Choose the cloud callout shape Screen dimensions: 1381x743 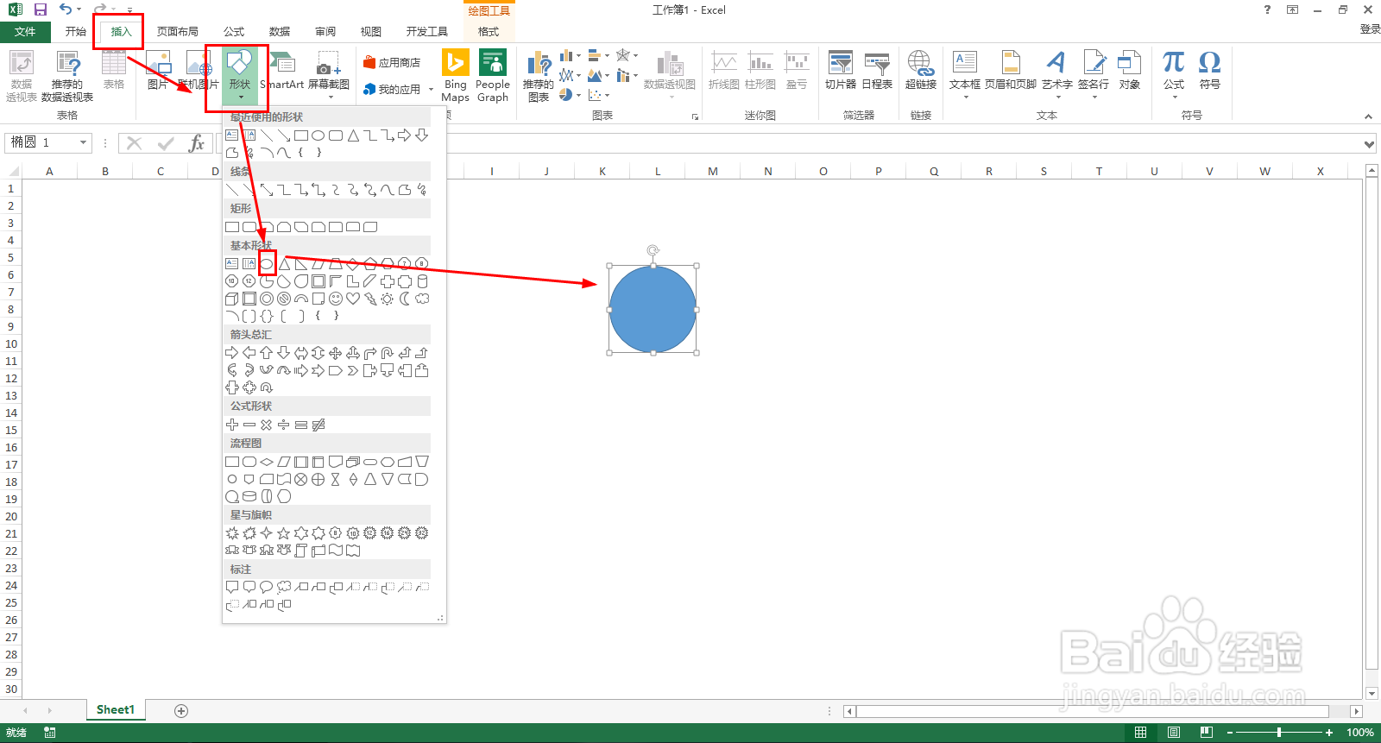click(x=284, y=587)
